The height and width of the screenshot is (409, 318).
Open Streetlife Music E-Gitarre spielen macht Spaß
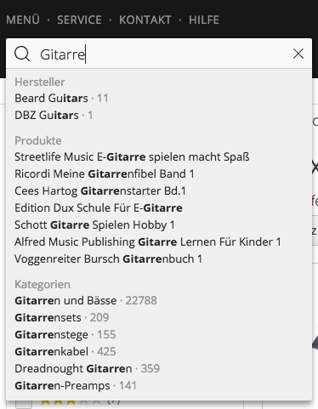[132, 156]
